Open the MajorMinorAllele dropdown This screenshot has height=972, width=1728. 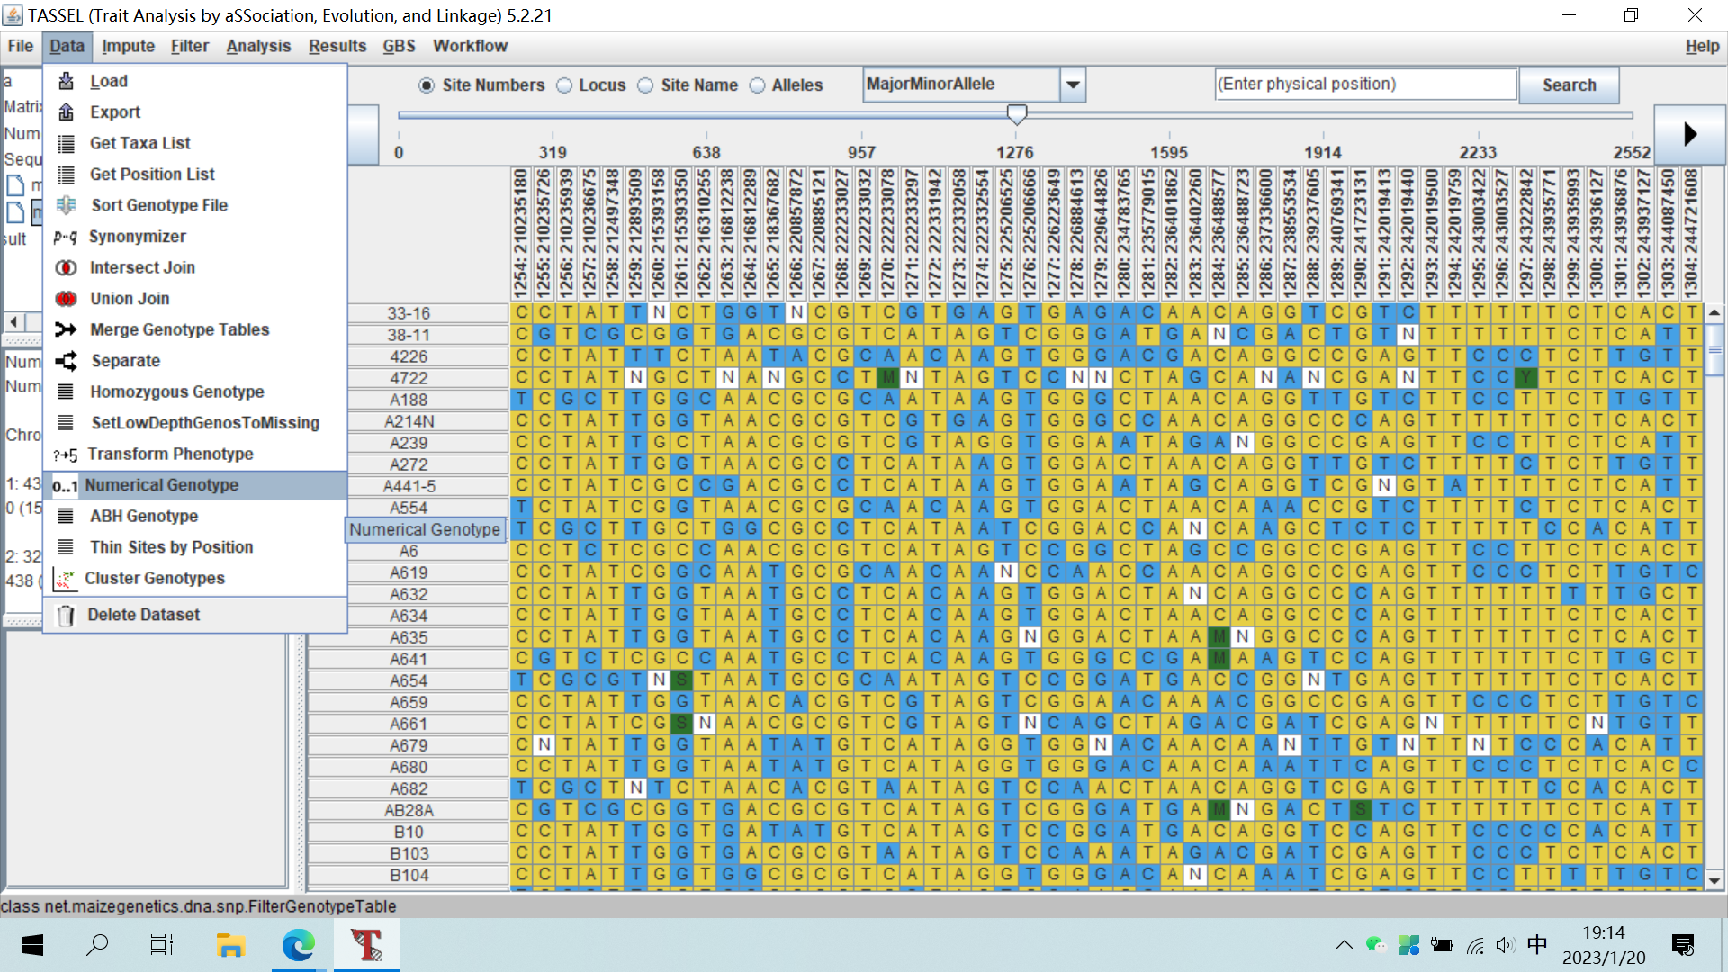pos(1072,84)
